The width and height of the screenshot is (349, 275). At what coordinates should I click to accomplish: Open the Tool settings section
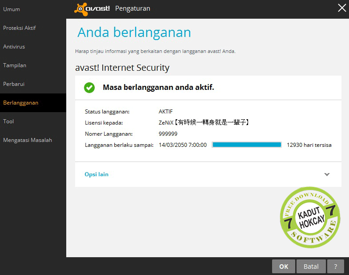tap(33, 121)
